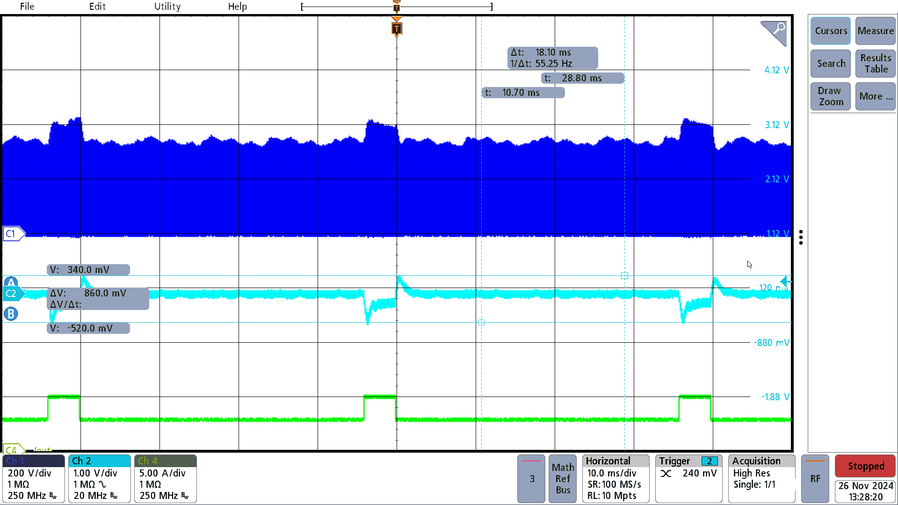This screenshot has height=505, width=898.
Task: Select the orange trigger position marker T
Action: (397, 29)
